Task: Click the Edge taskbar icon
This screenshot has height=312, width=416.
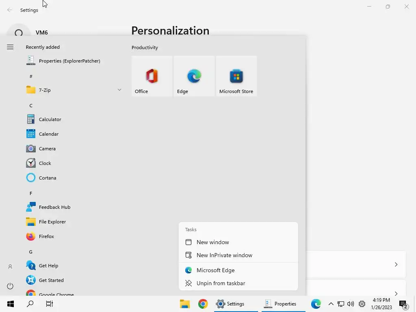Action: [x=316, y=304]
